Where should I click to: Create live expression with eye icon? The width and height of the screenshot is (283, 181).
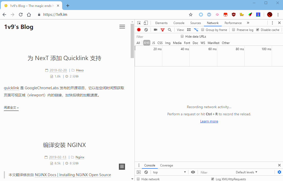[193, 172]
